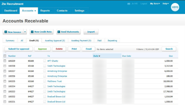Check the box for invoice 100339

[5, 61]
